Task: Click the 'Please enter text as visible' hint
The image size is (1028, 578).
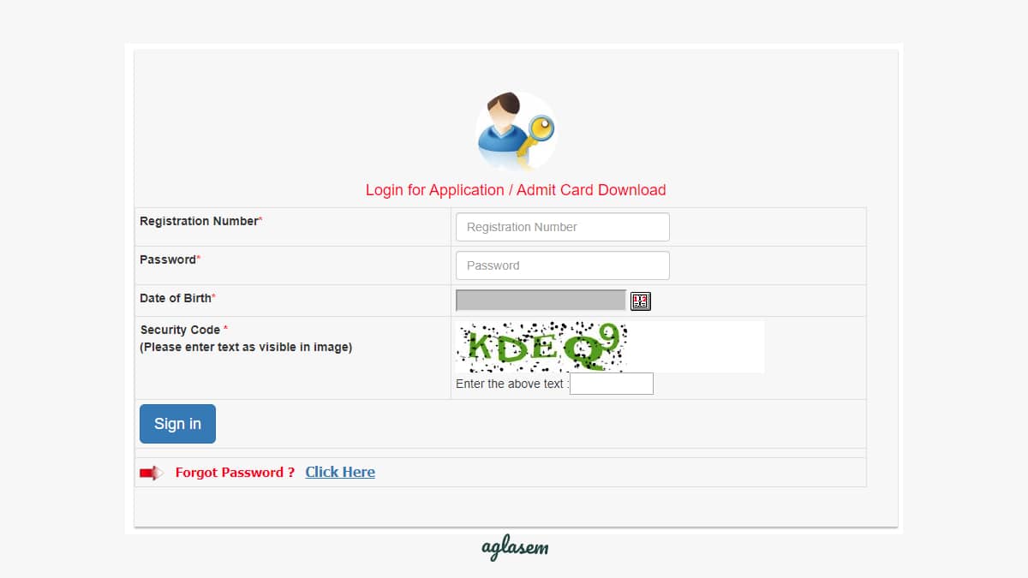Action: click(x=246, y=347)
